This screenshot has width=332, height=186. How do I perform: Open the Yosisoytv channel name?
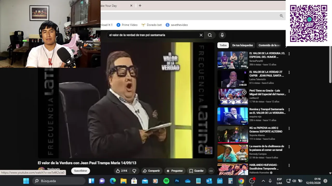point(53,169)
